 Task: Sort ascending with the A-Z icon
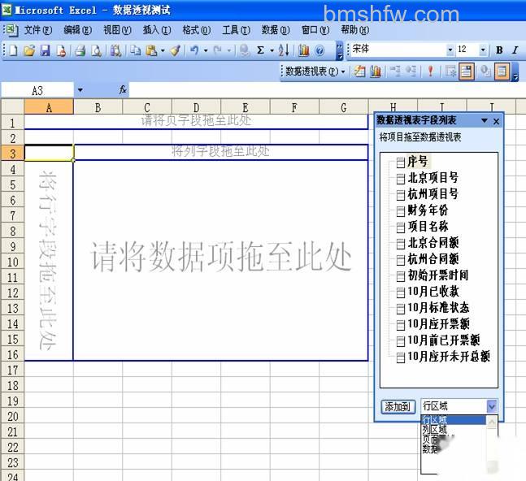284,51
